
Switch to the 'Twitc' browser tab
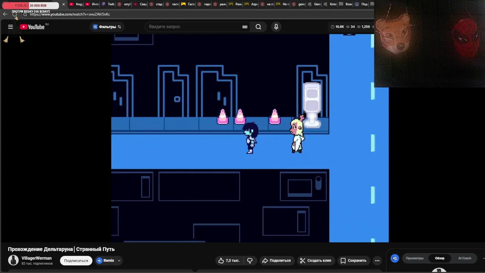click(108, 5)
